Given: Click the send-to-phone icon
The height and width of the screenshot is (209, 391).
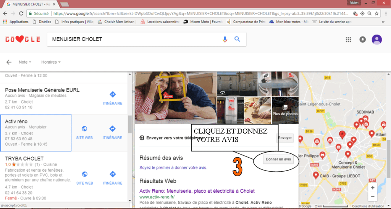Looking at the screenshot, I should pos(142,138).
